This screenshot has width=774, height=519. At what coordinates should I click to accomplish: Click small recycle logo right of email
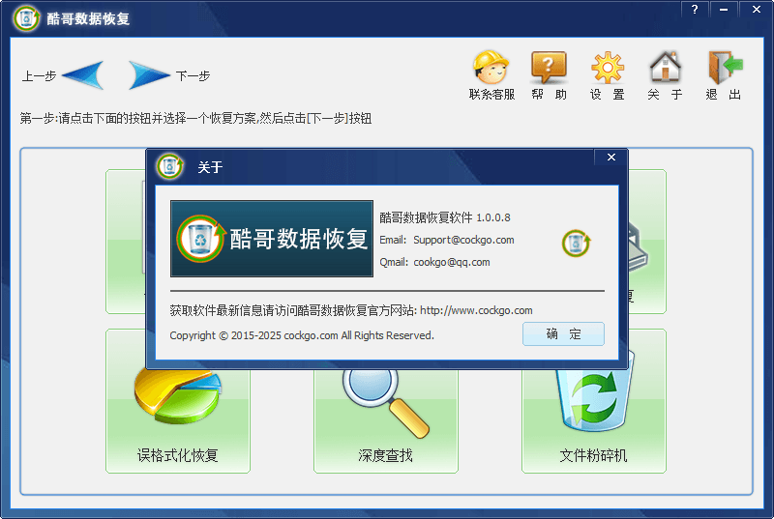coord(577,244)
